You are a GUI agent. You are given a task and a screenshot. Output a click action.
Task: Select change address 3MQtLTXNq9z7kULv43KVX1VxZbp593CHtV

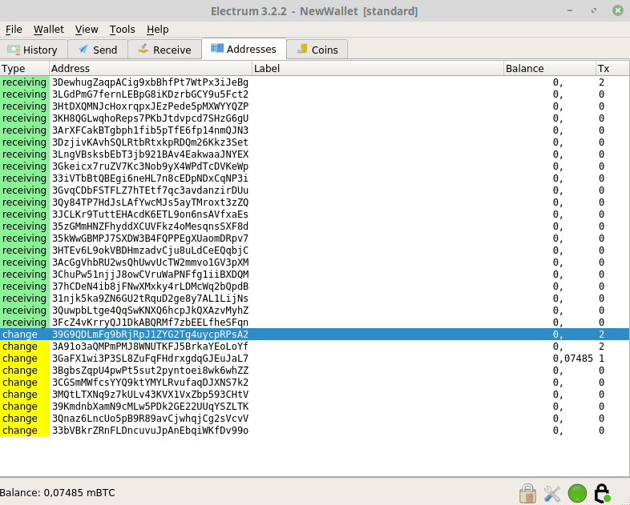pyautogui.click(x=150, y=395)
